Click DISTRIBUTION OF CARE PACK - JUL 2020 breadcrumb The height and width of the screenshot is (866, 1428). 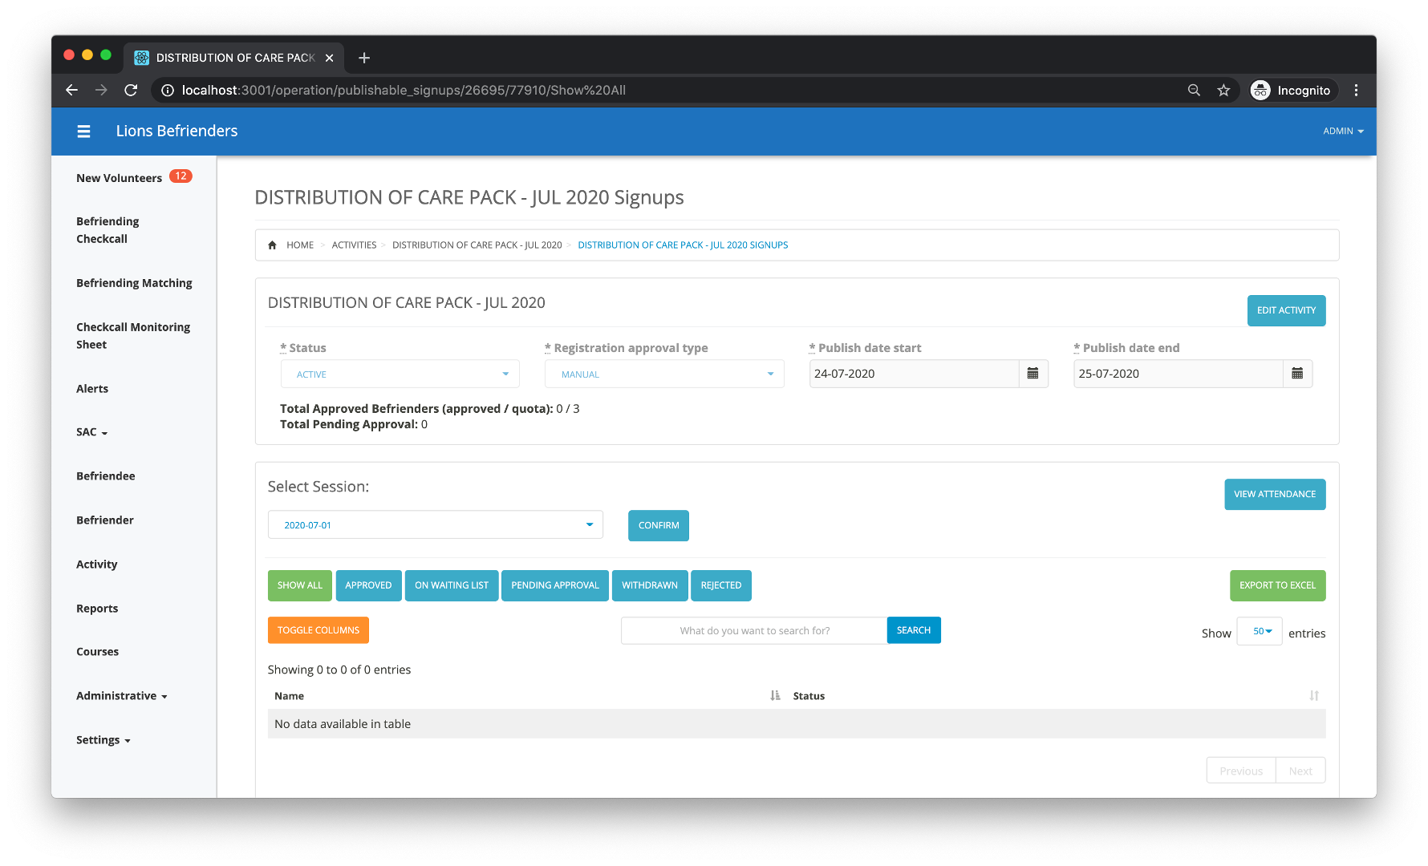pyautogui.click(x=477, y=245)
